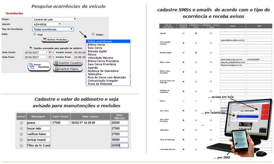Image resolution: width=274 pixels, height=164 pixels.
Task: Choose Entrou Cerca in the dropdown list
Action: point(108,45)
